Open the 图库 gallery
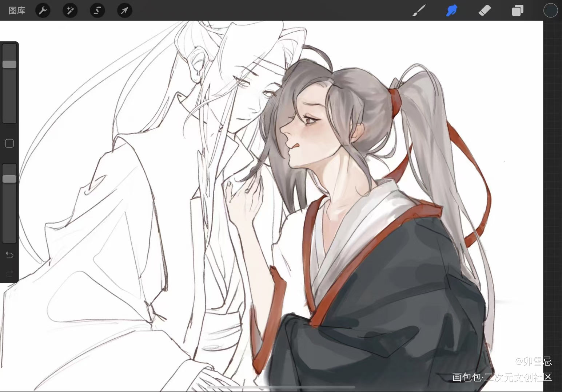This screenshot has height=392, width=562. [17, 11]
